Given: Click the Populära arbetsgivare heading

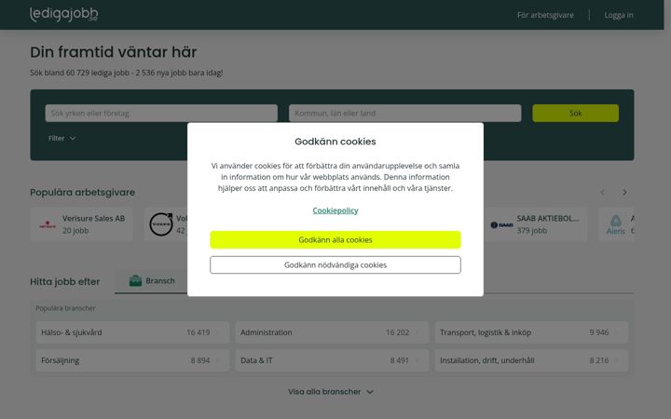Looking at the screenshot, I should pyautogui.click(x=82, y=193).
